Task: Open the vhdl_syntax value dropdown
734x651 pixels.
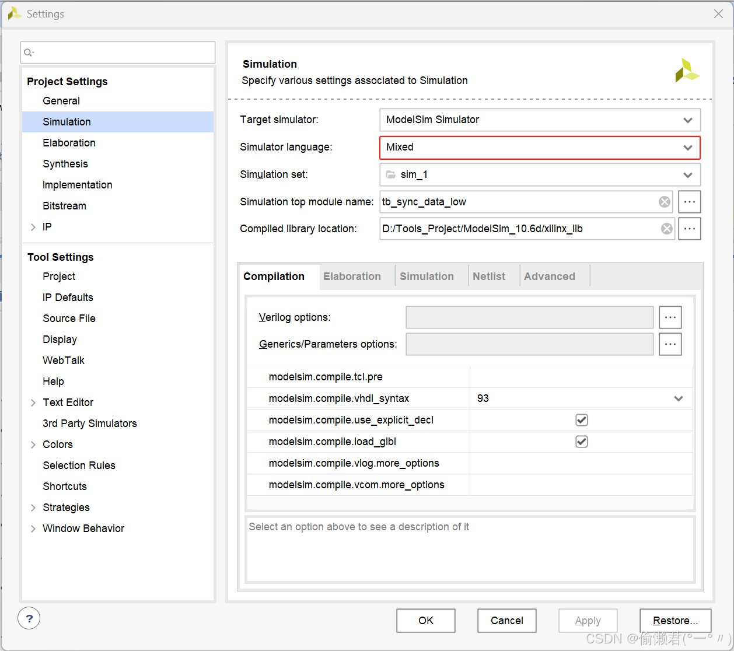Action: click(x=679, y=398)
